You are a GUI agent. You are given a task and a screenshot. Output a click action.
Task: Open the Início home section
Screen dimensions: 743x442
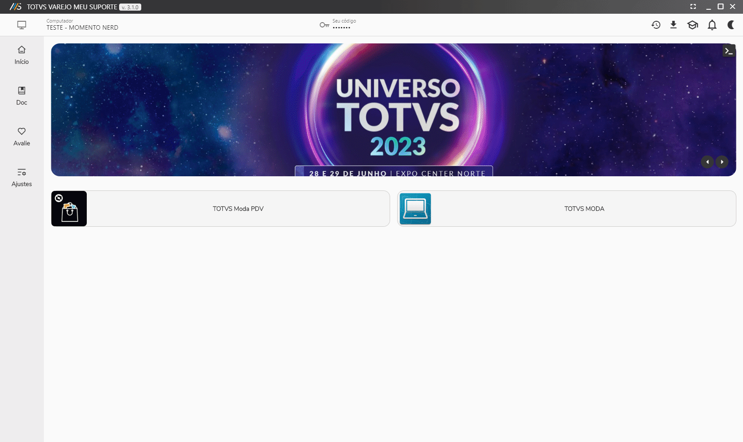[x=22, y=55]
